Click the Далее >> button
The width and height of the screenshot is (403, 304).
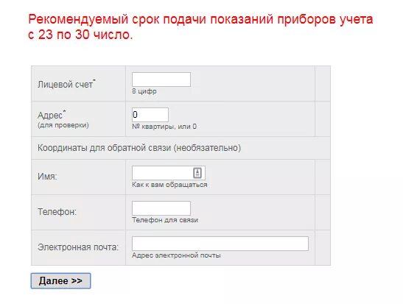tap(60, 280)
